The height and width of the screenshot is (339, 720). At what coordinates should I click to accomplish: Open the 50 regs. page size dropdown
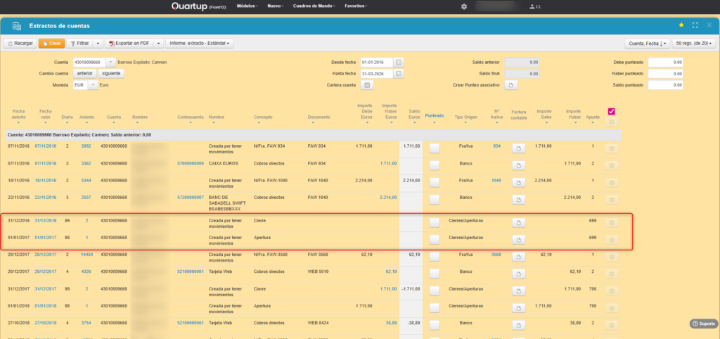click(x=693, y=44)
